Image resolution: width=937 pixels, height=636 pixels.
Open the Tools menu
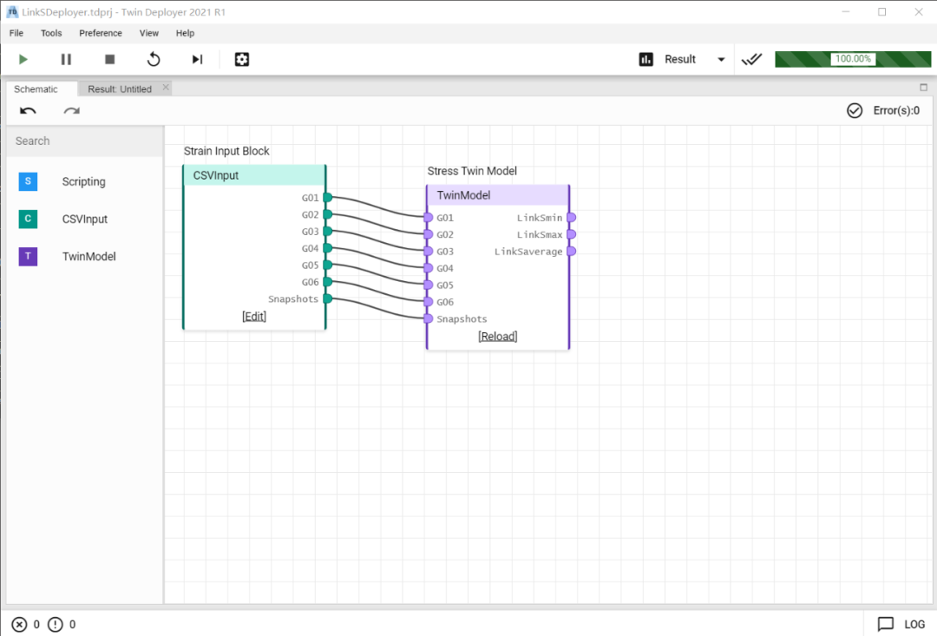pyautogui.click(x=51, y=33)
